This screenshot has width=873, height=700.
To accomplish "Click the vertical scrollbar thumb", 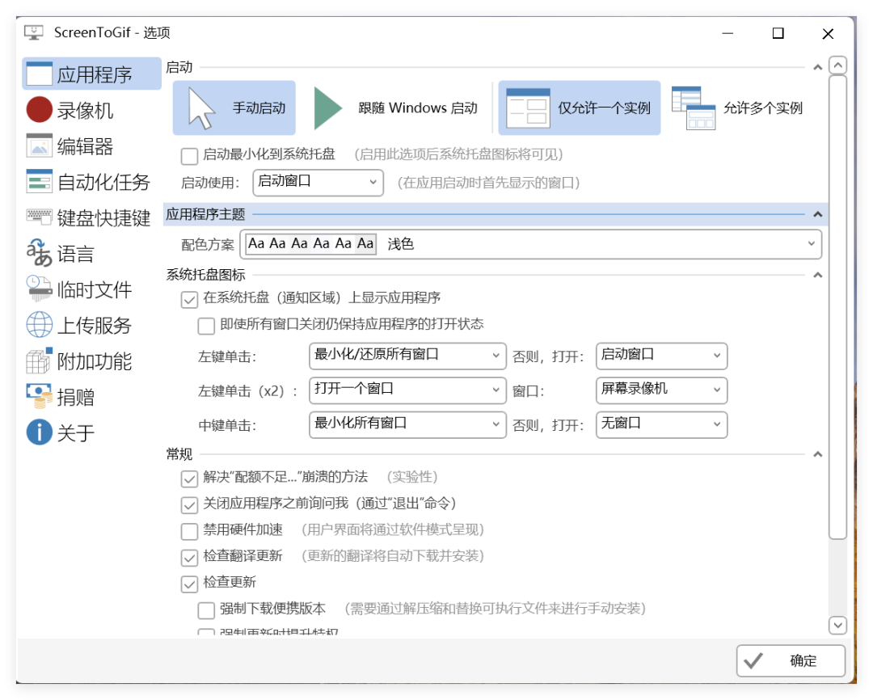I will [838, 307].
